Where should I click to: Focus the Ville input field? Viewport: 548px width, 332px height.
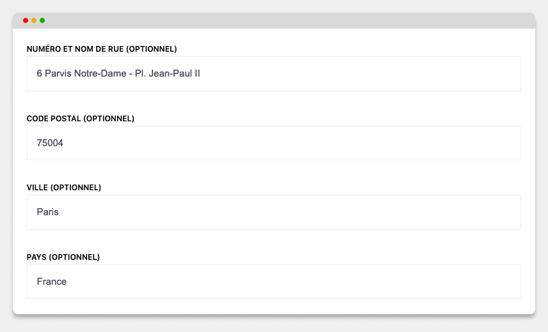pos(274,212)
